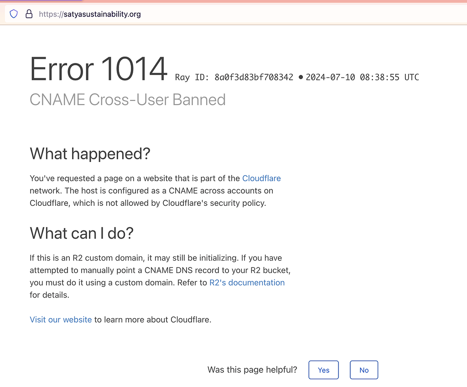Open the Cloudflare link
The height and width of the screenshot is (387, 467).
(x=261, y=178)
